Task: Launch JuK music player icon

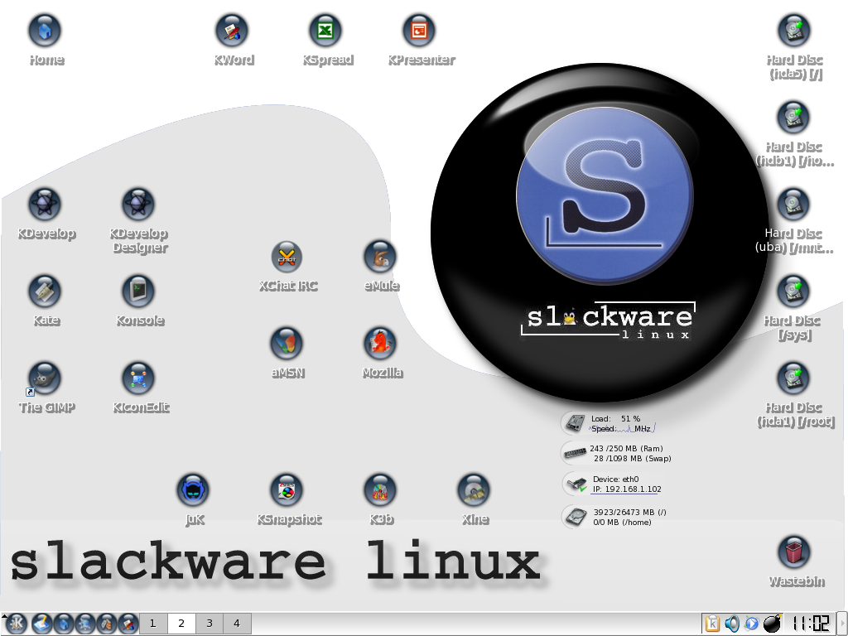Action: pos(193,490)
